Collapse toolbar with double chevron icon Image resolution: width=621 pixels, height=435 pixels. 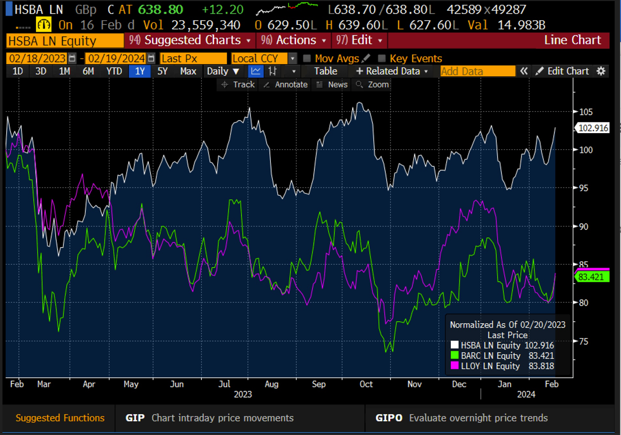tap(524, 71)
